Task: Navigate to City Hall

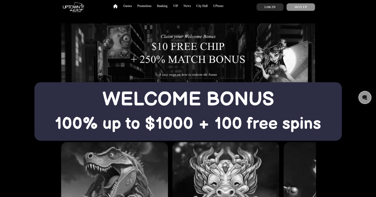Action: (x=202, y=6)
